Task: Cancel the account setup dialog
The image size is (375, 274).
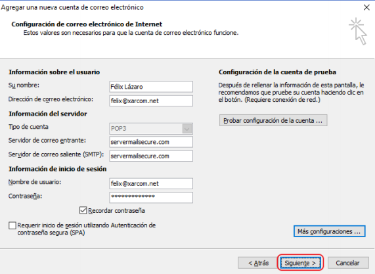Action: pos(347,263)
